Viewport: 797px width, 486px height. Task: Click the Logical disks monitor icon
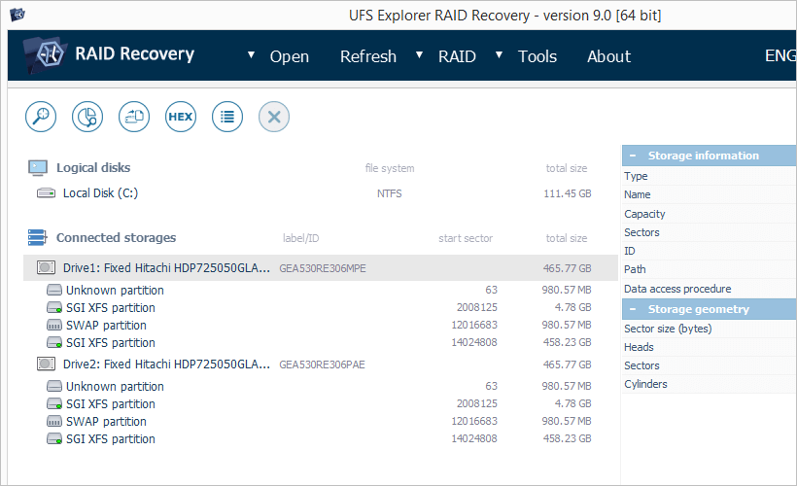coord(37,168)
